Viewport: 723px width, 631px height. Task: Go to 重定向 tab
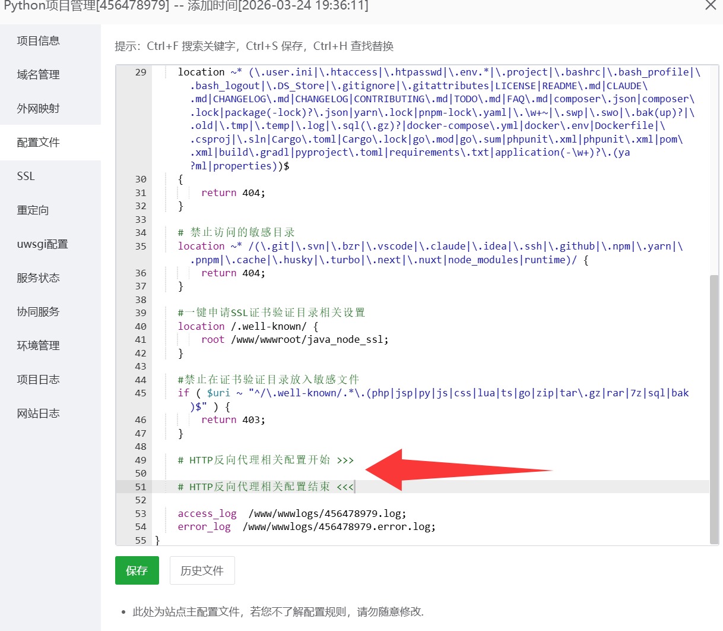coord(33,210)
